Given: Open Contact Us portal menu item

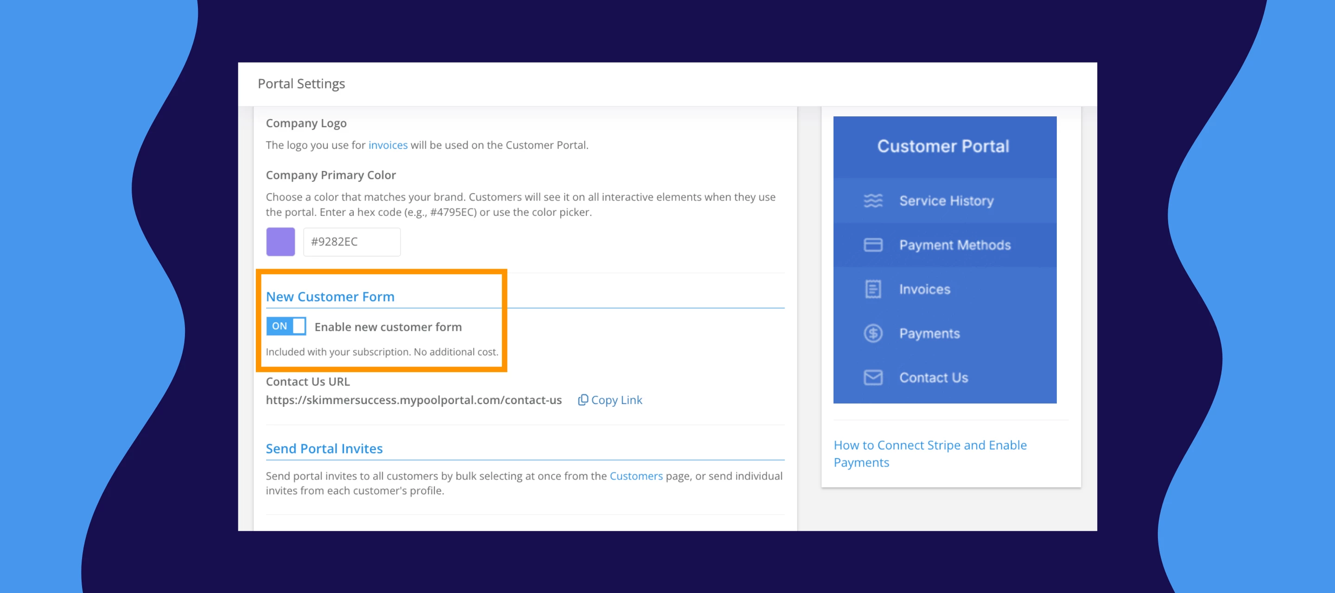Looking at the screenshot, I should (933, 378).
